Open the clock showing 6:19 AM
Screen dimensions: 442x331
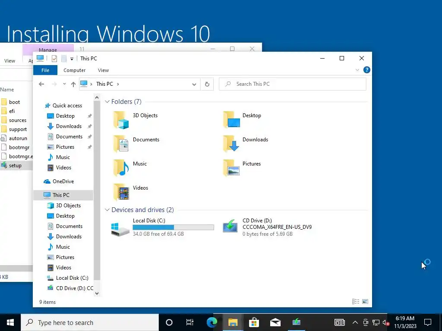click(x=405, y=322)
